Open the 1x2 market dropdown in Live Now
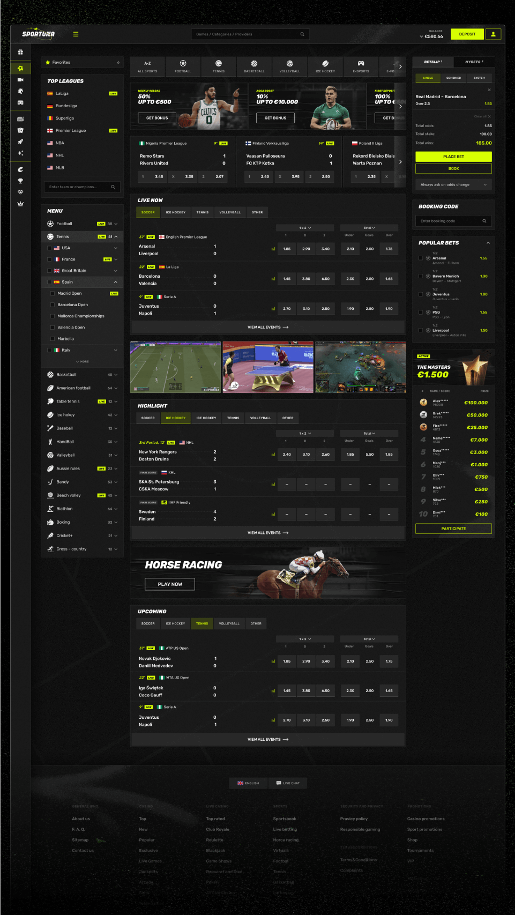 (305, 228)
